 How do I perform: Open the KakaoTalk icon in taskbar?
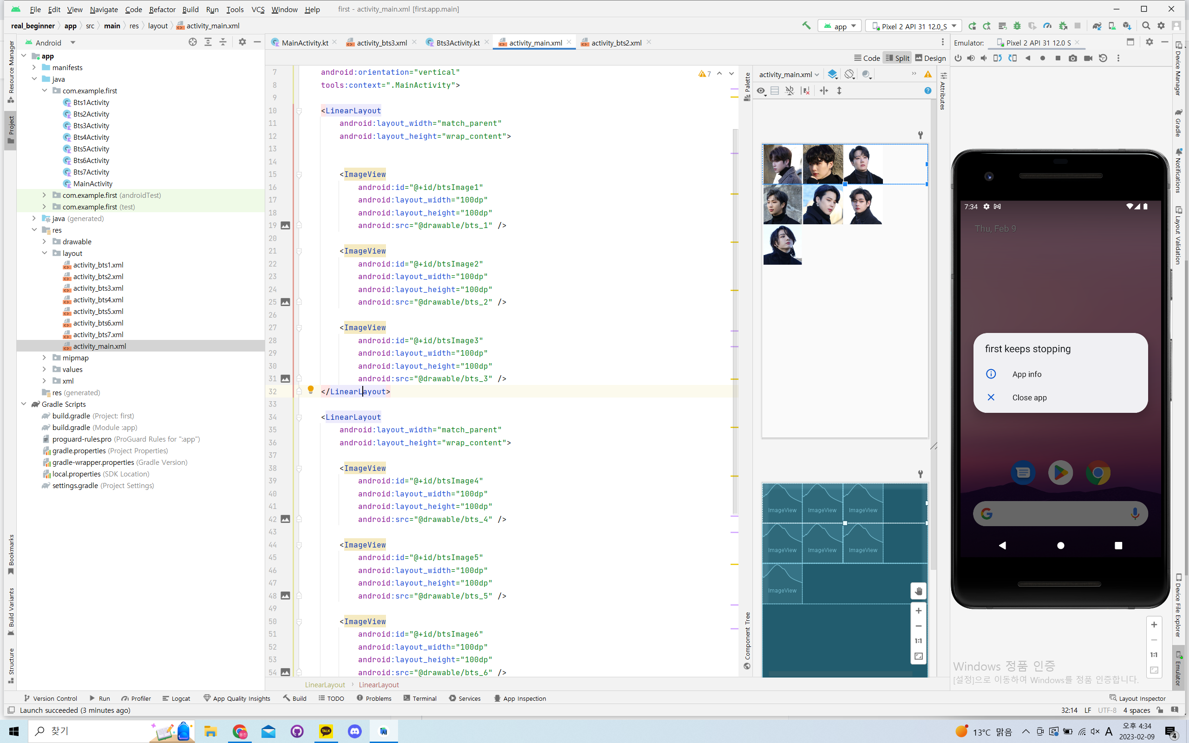tap(326, 731)
